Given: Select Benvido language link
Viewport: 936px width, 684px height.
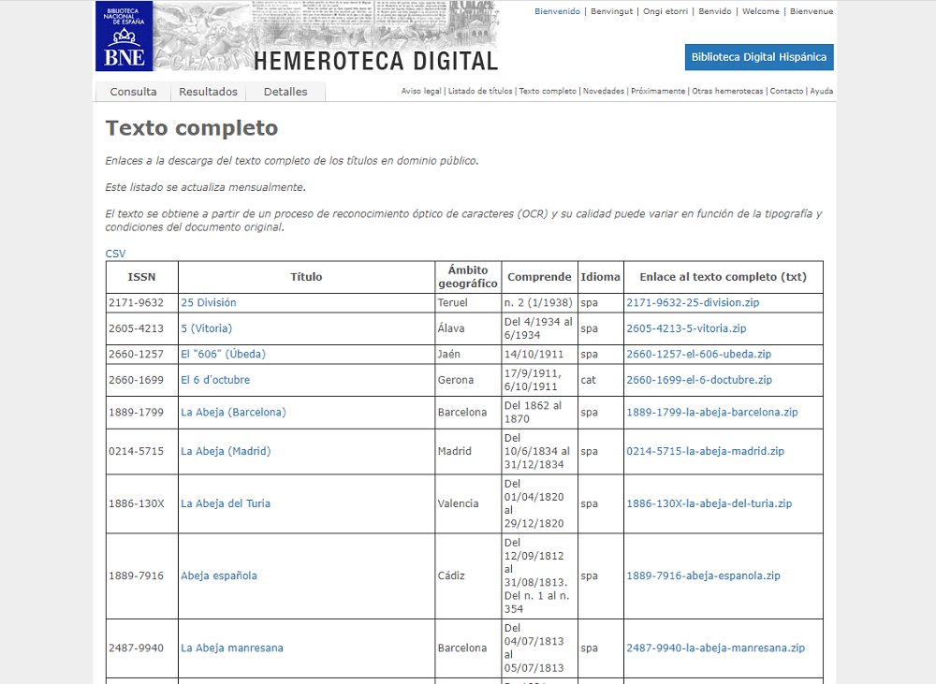Looking at the screenshot, I should [714, 11].
